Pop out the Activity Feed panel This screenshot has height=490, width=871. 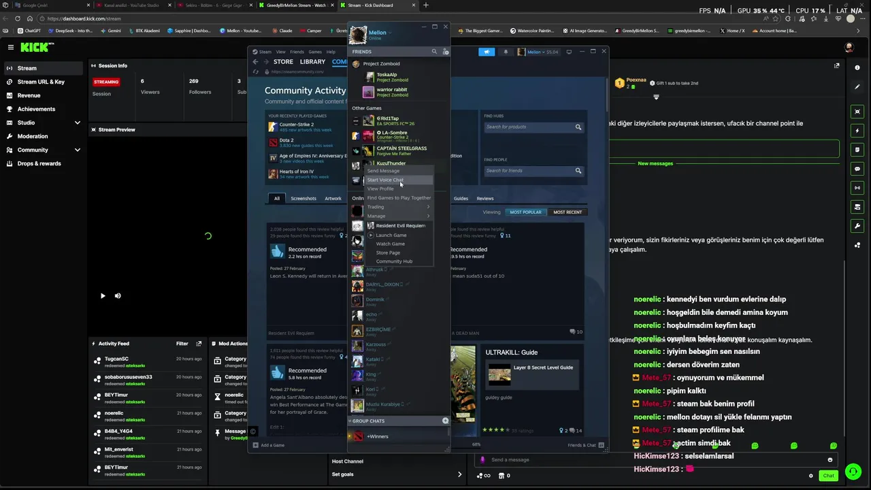click(199, 344)
